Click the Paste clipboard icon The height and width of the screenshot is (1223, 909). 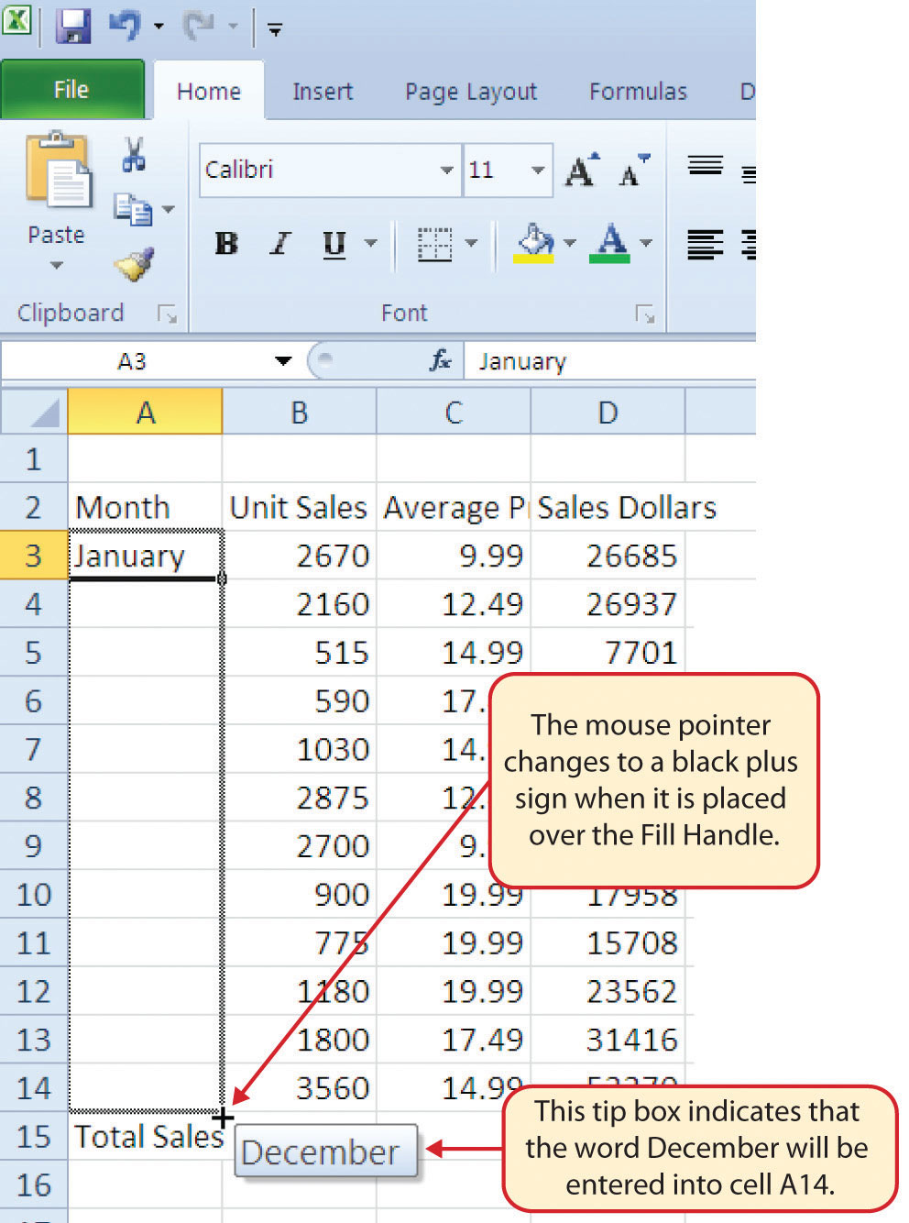click(x=58, y=171)
